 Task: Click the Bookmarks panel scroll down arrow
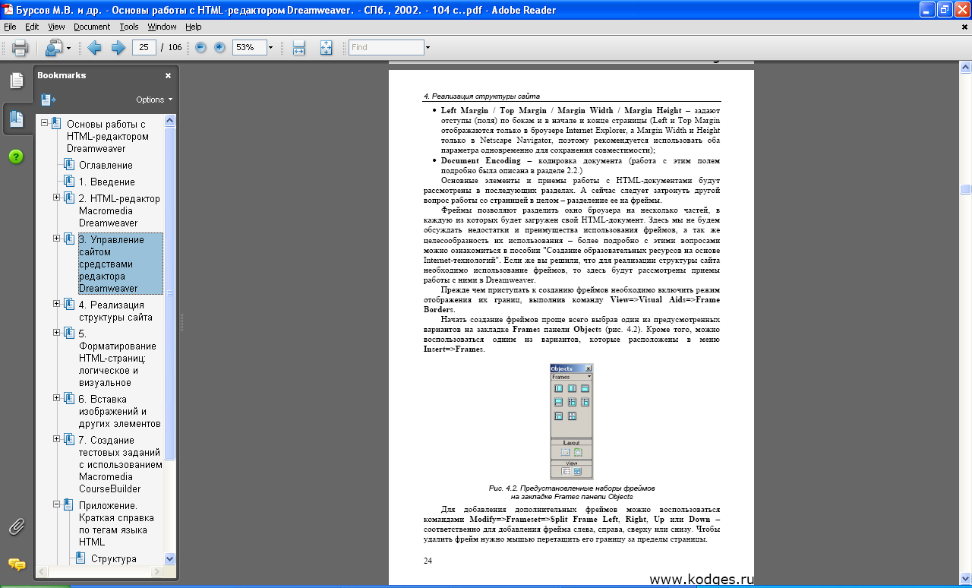(x=170, y=558)
